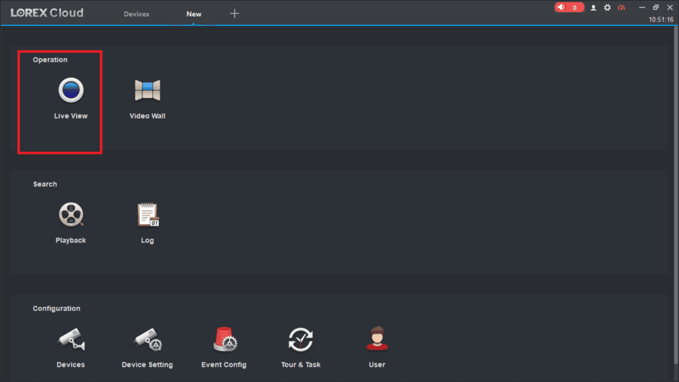Open the user account icon in title bar
679x382 pixels.
(593, 7)
